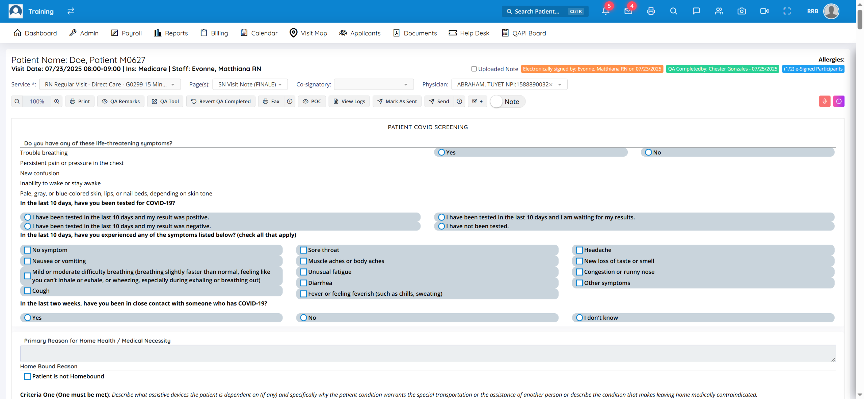Open the mail inbox icon
Viewport: 864px width, 399px height.
pyautogui.click(x=628, y=11)
